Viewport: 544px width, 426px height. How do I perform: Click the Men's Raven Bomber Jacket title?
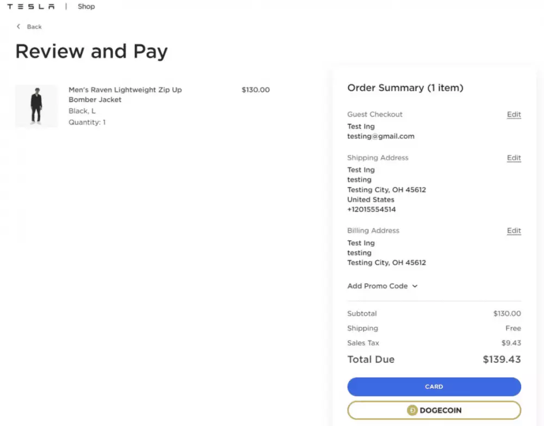125,95
